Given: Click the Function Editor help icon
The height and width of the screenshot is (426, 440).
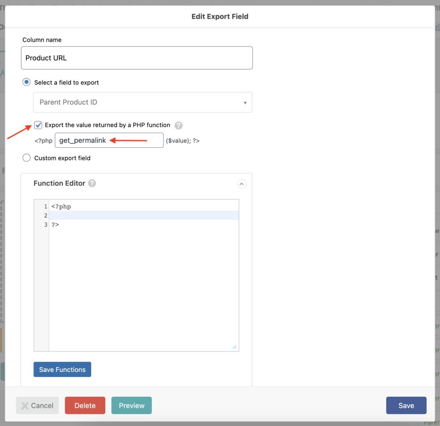Looking at the screenshot, I should click(92, 183).
